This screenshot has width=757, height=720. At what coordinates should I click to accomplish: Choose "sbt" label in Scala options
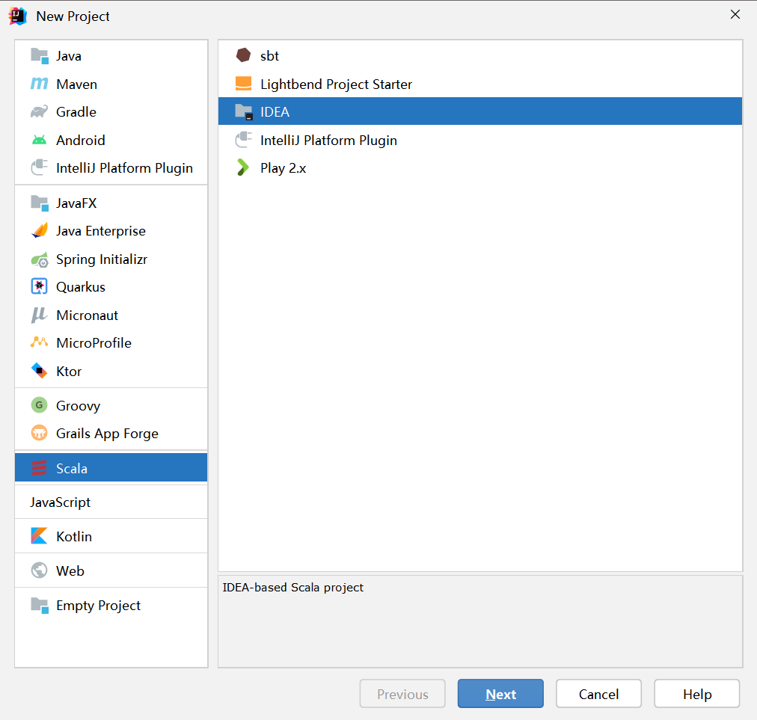(270, 56)
